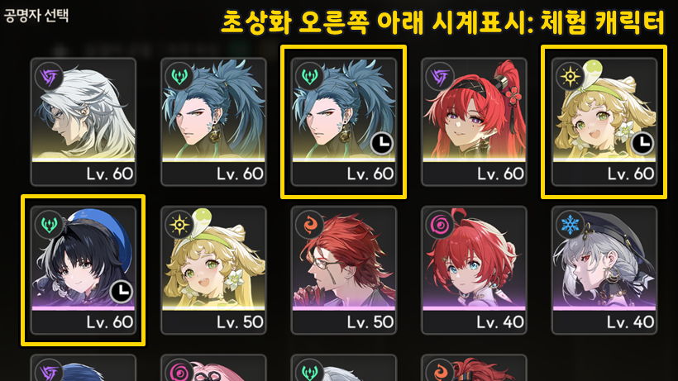Choose the red ponytail Havoc character Lv. 60
This screenshot has height=381, width=678.
point(474,121)
